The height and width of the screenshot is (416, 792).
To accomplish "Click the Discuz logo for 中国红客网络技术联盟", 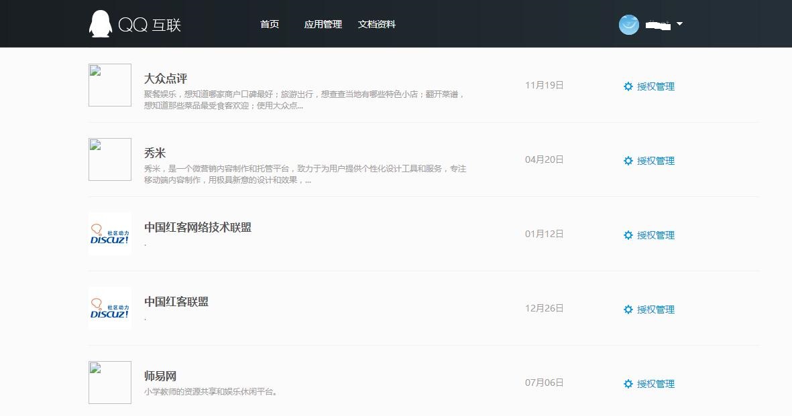I will 109,234.
